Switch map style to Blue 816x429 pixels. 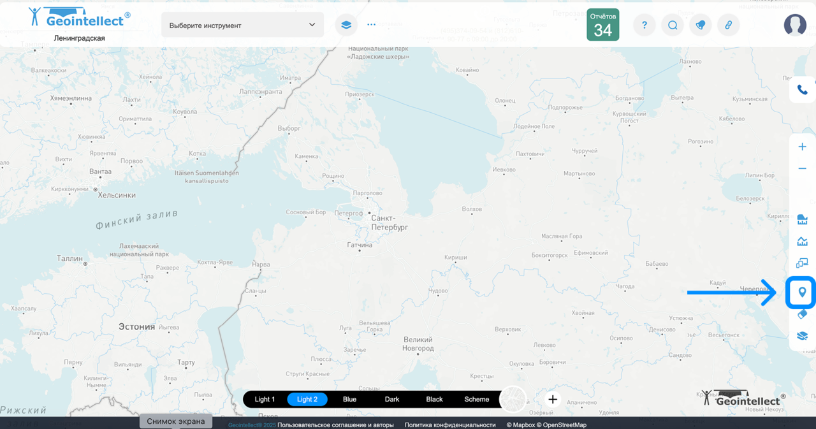tap(349, 400)
